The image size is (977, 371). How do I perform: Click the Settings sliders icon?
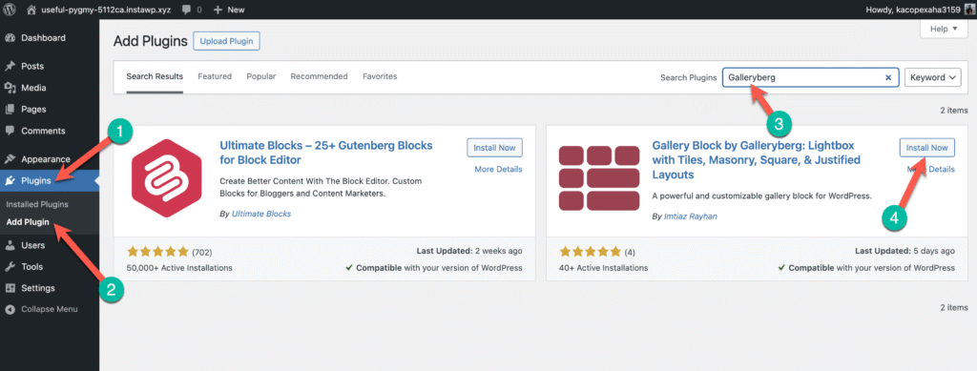(10, 288)
